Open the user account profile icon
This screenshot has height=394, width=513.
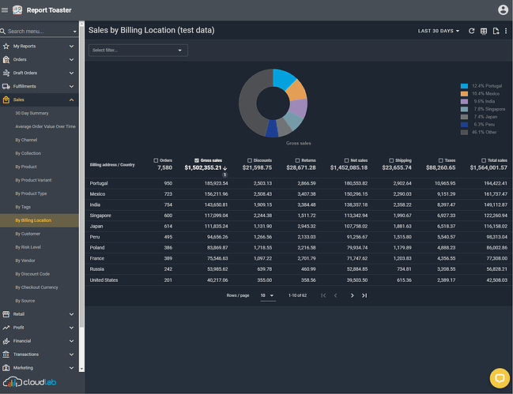point(503,10)
